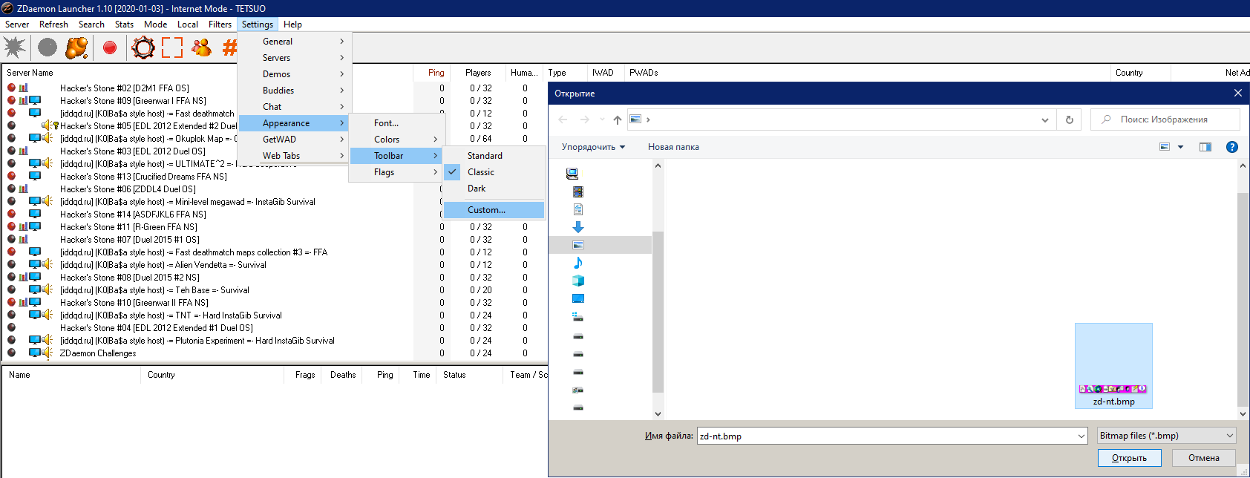
Task: Open the view options dropdown arrow
Action: point(1180,147)
